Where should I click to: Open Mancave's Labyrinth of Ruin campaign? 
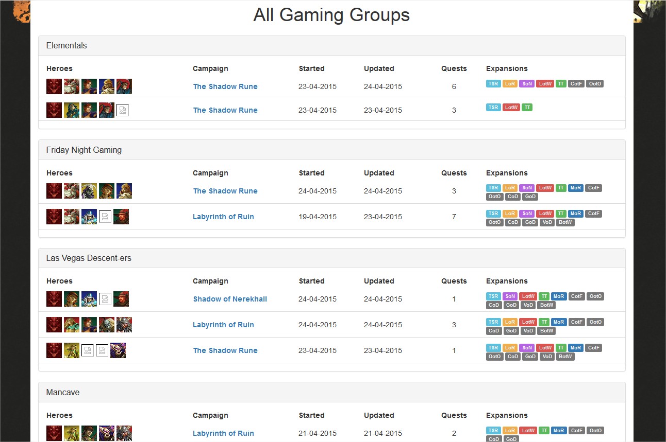(223, 433)
